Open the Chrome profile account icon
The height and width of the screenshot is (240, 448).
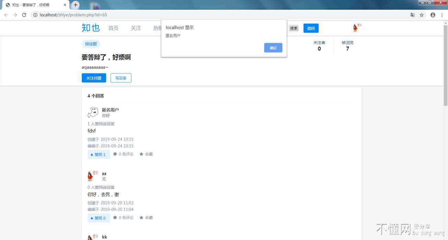[433, 15]
